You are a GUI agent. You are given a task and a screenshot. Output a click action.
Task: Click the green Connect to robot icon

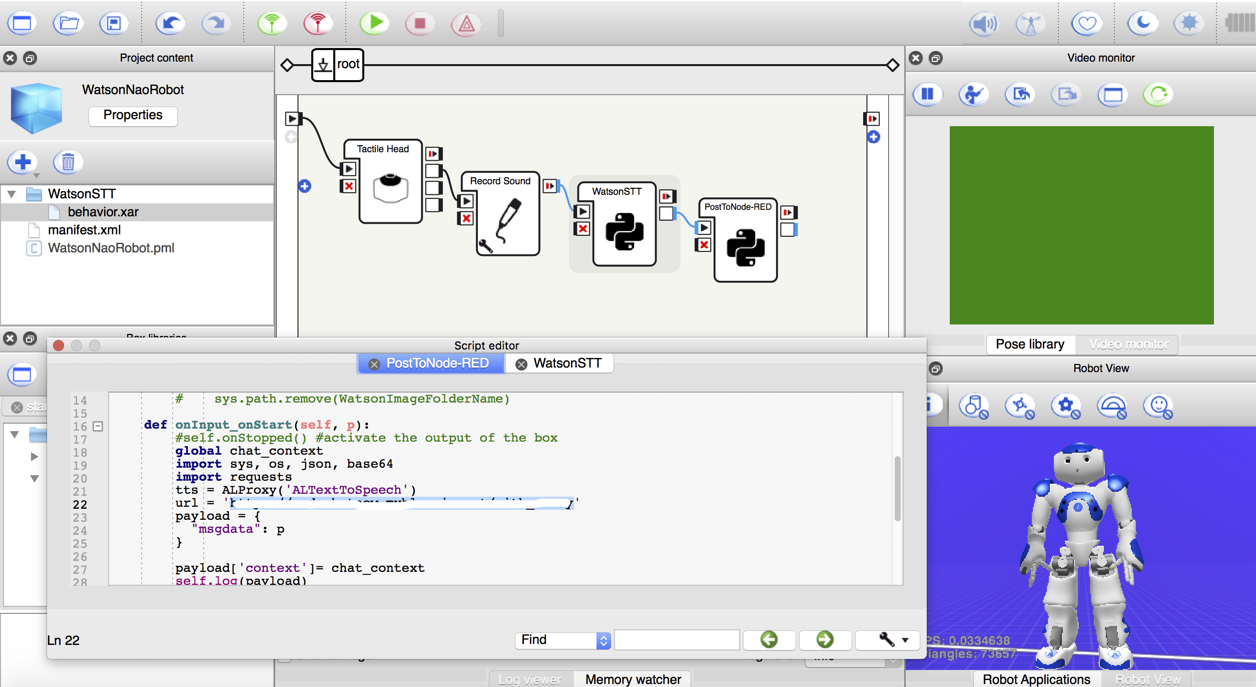tap(272, 23)
